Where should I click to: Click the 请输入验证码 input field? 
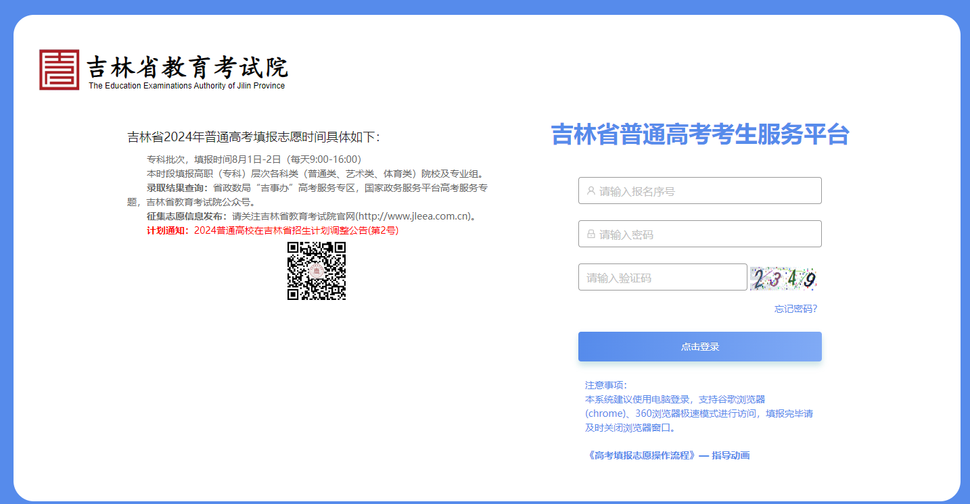(x=663, y=277)
